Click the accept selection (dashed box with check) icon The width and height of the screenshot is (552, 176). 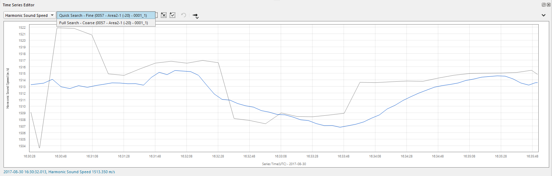(172, 15)
